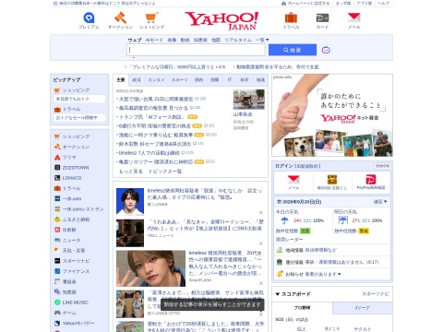The image size is (443, 332).
Task: Click the ID新規取得 link
Action: point(307,166)
